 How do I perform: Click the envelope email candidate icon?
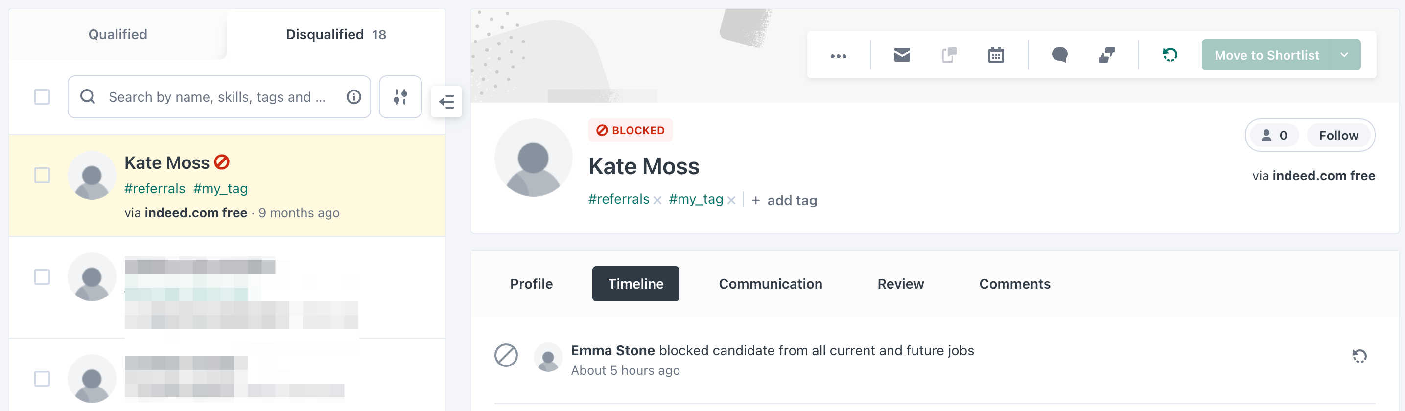(x=902, y=55)
